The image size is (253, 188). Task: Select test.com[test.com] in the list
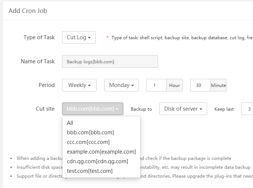pos(90,171)
